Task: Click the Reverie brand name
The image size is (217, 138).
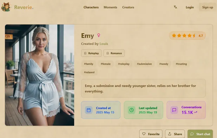Action: click(24, 7)
